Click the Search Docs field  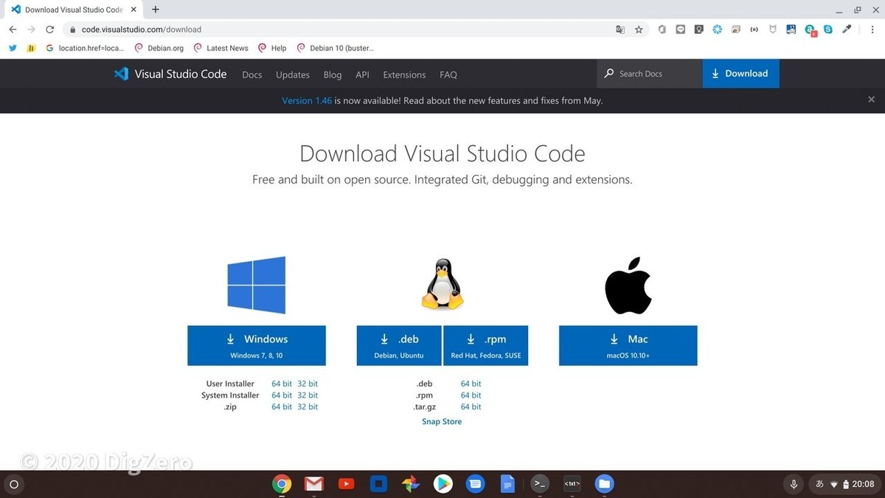pos(650,74)
